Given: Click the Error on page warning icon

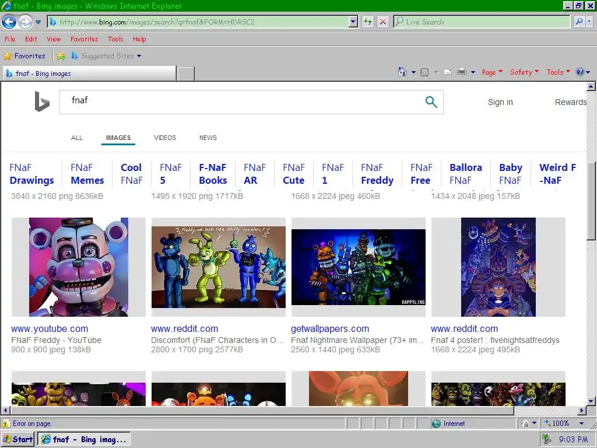Looking at the screenshot, I should 6,423.
